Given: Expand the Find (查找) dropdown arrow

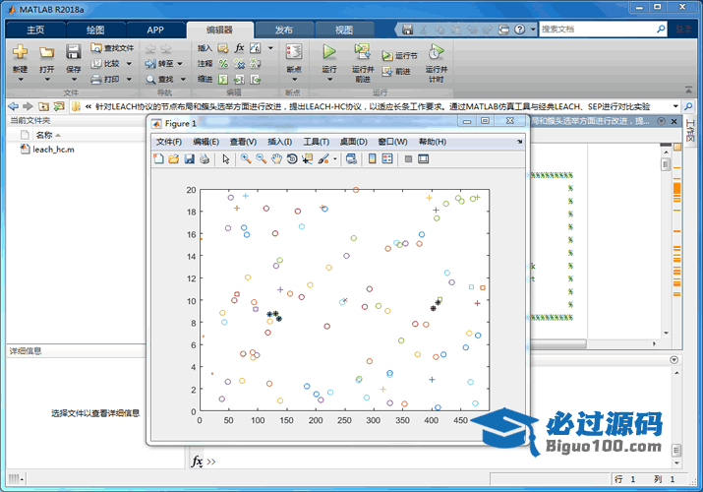Looking at the screenshot, I should pyautogui.click(x=183, y=80).
